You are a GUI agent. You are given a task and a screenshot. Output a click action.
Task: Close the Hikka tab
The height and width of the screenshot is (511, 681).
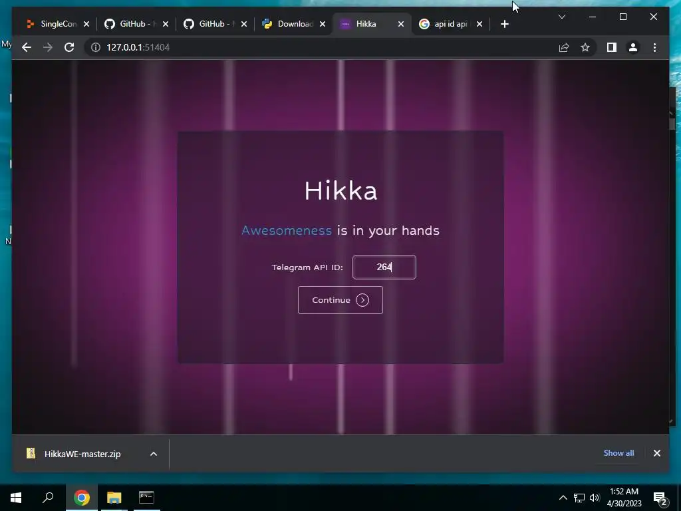(x=401, y=24)
